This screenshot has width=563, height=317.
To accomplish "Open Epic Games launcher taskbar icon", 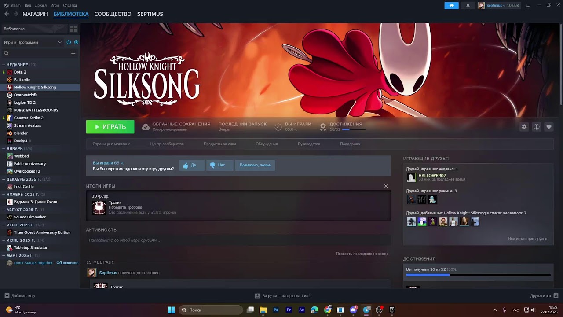I will pyautogui.click(x=392, y=310).
